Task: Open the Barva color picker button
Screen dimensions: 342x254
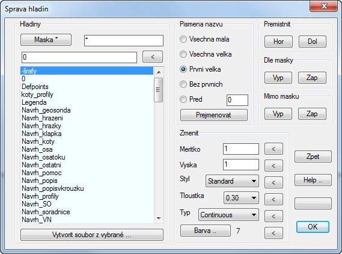Action: (205, 231)
